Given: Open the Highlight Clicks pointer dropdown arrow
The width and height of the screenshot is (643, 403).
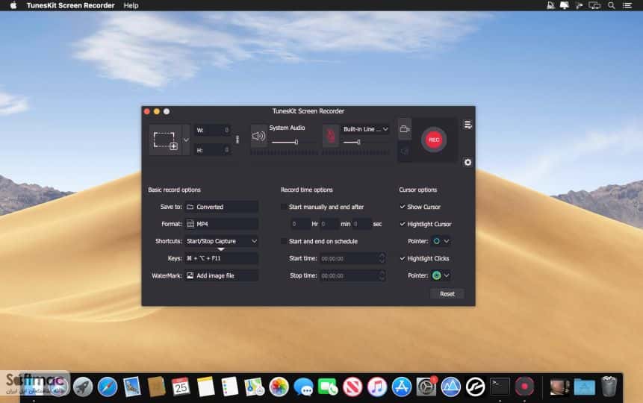Looking at the screenshot, I should tap(447, 275).
